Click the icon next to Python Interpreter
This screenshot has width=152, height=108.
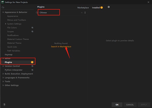tap(32, 70)
